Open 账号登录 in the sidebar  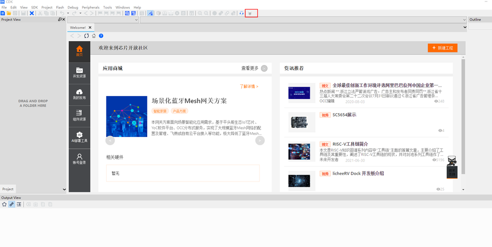(79, 159)
